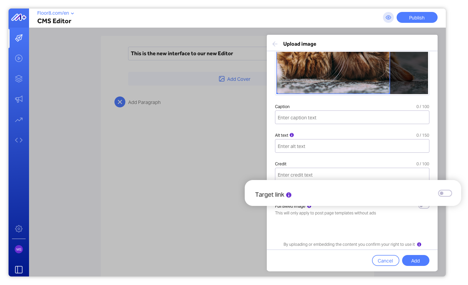468x285 pixels.
Task: Open the layers stack icon in sidebar
Action: [x=19, y=79]
